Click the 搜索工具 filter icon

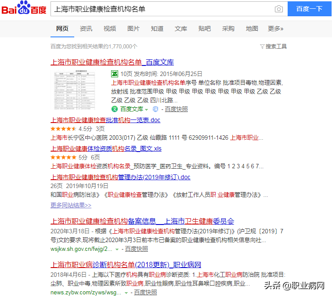coord(262,47)
